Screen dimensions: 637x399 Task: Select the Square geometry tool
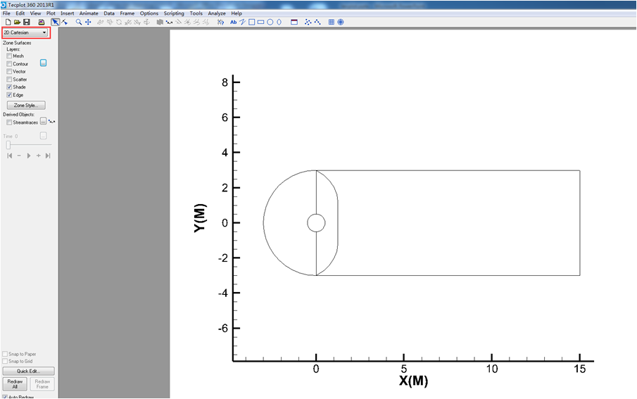[x=251, y=22]
